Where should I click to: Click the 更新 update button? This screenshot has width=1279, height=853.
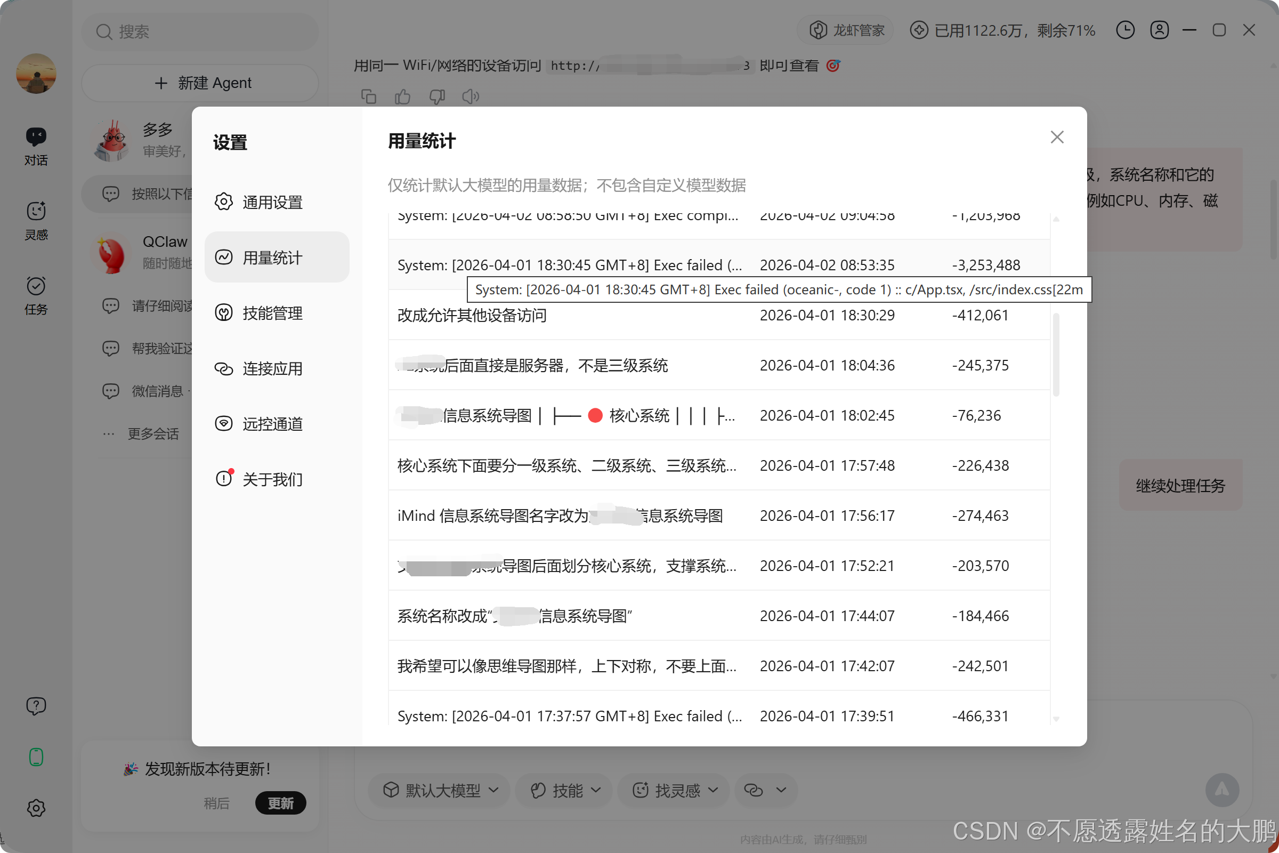(281, 803)
